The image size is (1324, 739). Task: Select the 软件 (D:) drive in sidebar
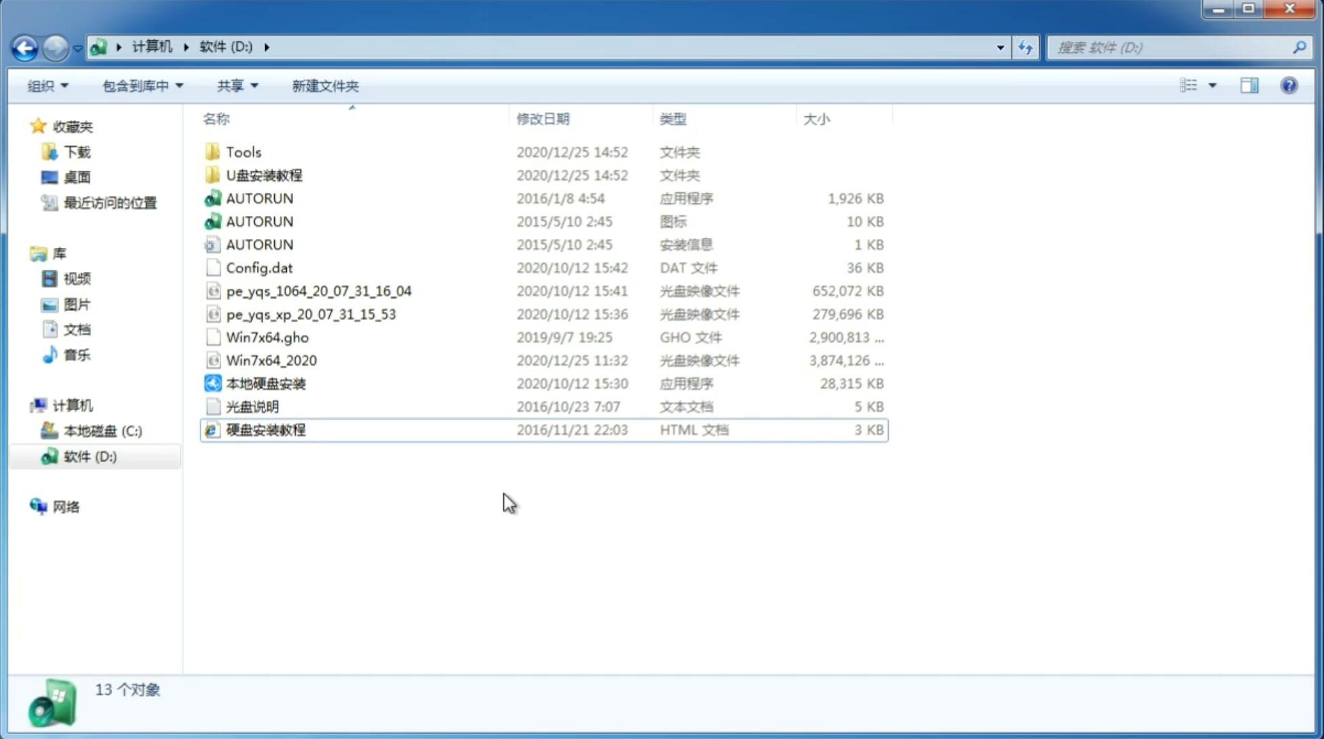tap(90, 456)
